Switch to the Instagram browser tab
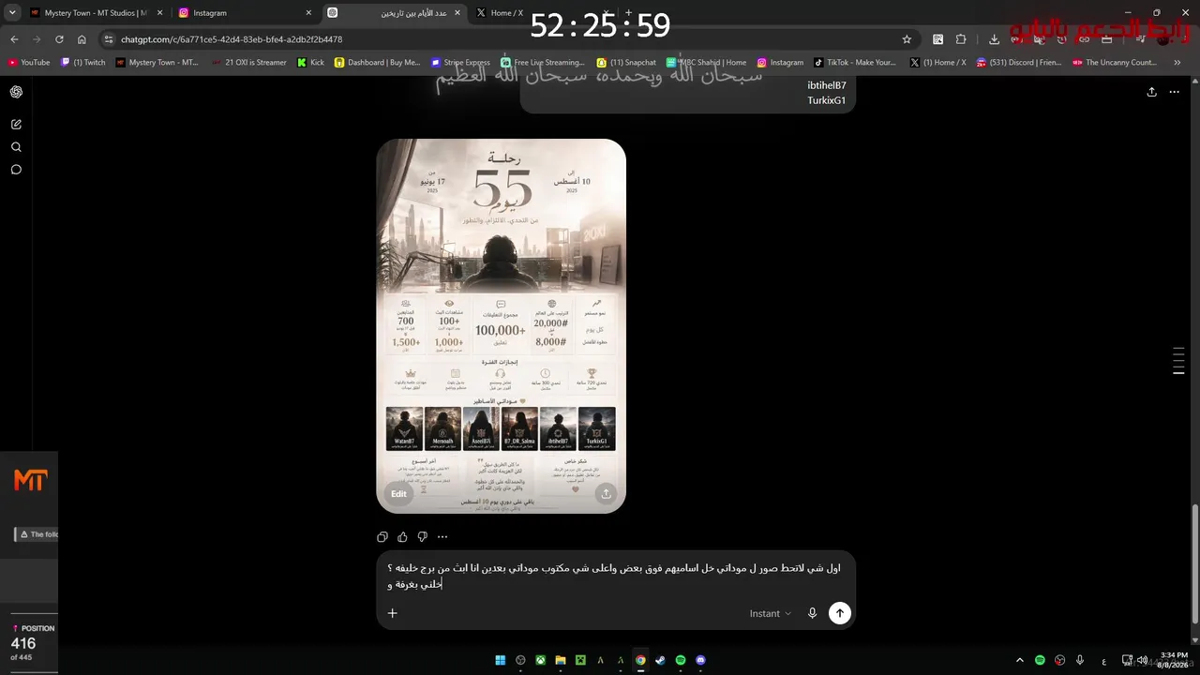The width and height of the screenshot is (1200, 675). tap(246, 13)
